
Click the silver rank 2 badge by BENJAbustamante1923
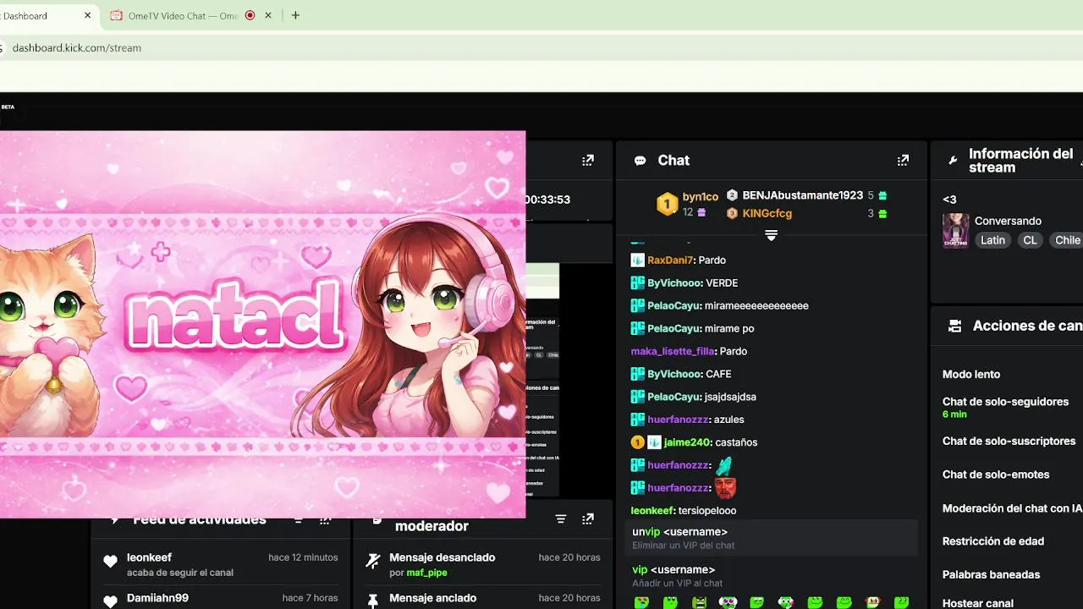click(x=732, y=195)
